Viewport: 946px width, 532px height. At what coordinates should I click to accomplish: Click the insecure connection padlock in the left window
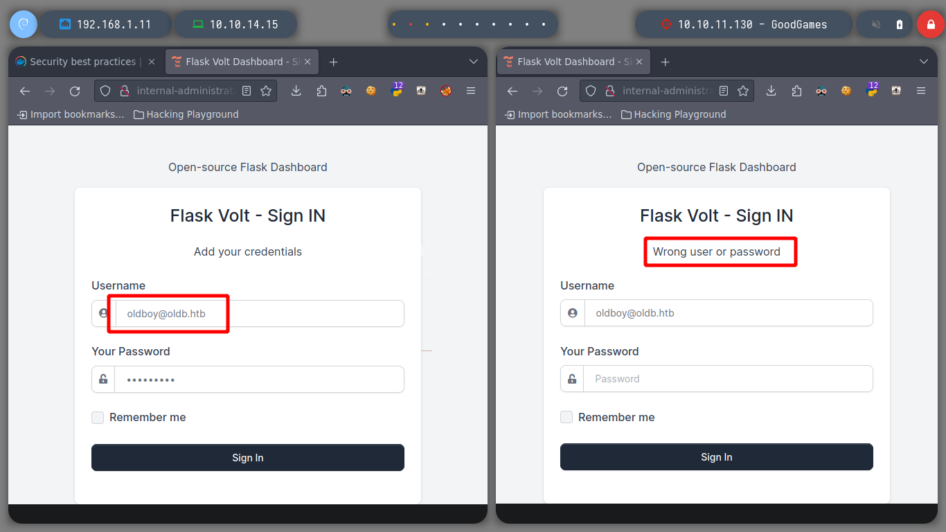coord(125,91)
